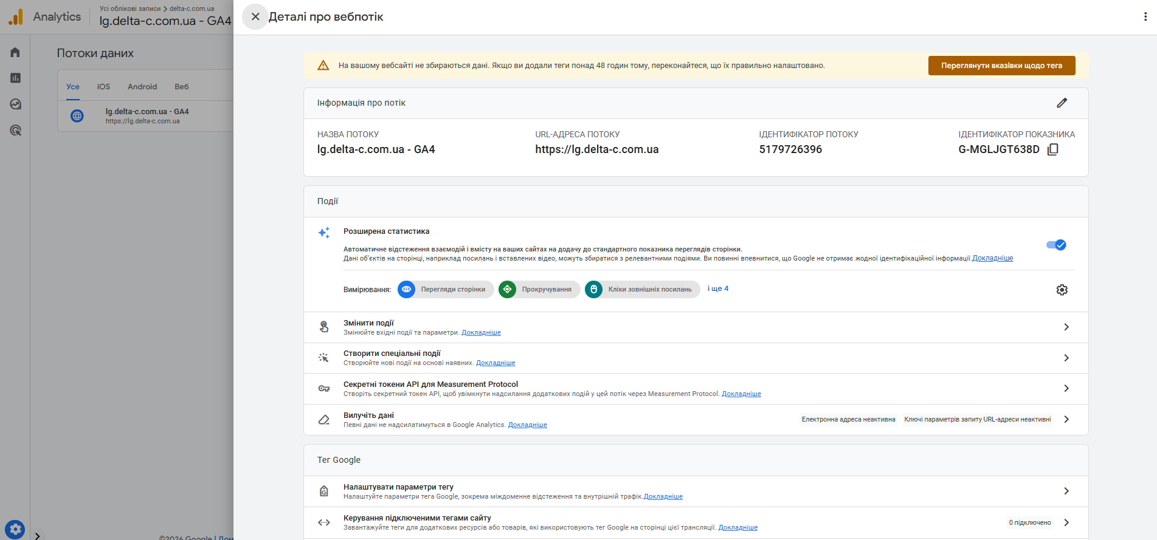
Task: Open the Reports icon in left sidebar
Action: 15,78
